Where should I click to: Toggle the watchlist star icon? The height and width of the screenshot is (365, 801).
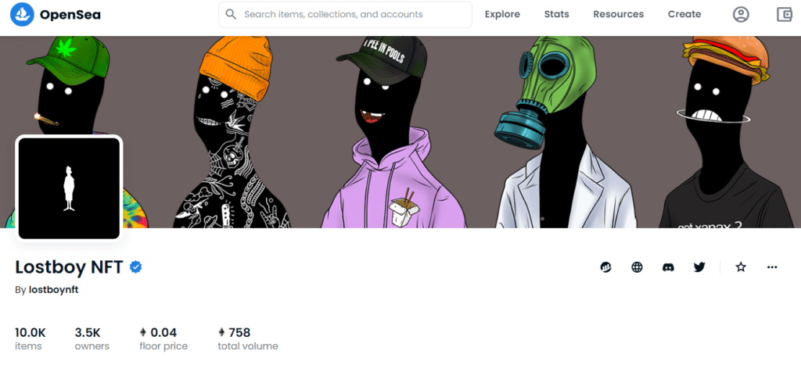click(x=741, y=267)
